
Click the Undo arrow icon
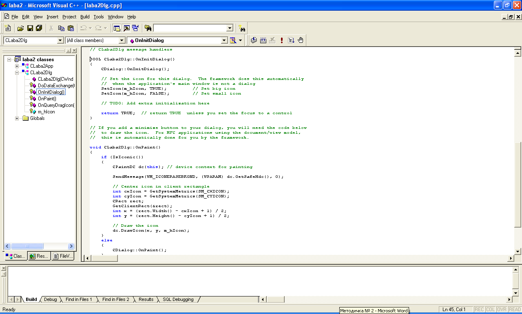83,28
